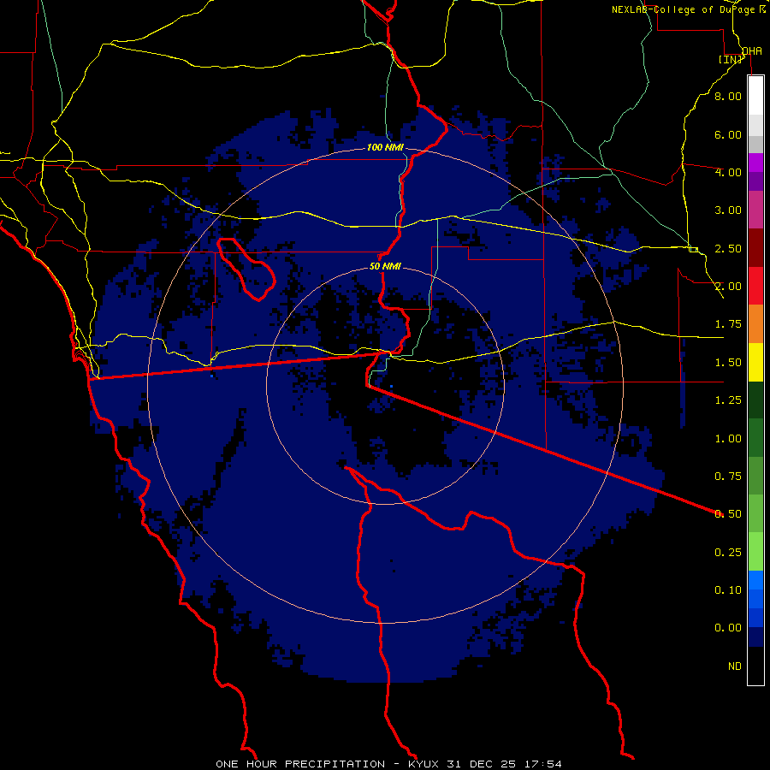Image resolution: width=770 pixels, height=770 pixels.
Task: Select the '1.50' legend label
Action: [x=728, y=363]
